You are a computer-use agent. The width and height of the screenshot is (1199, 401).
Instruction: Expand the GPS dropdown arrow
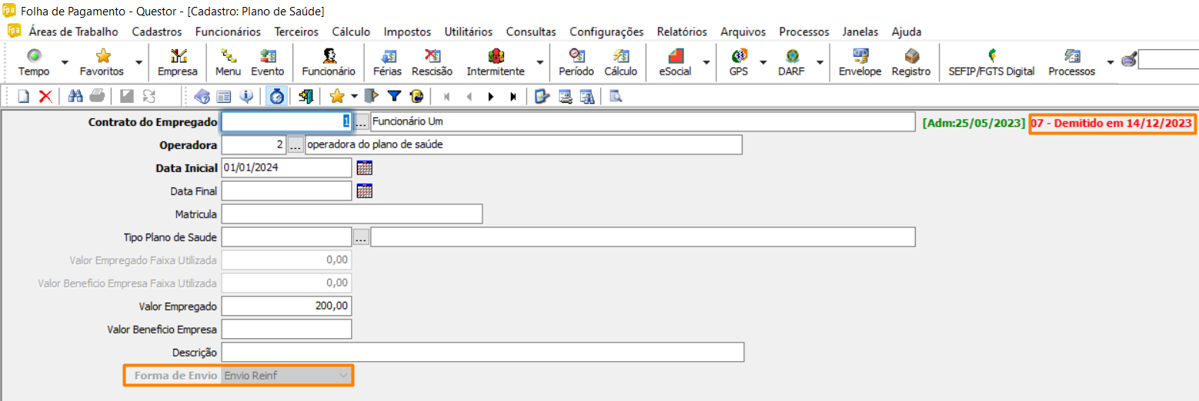coord(763,62)
